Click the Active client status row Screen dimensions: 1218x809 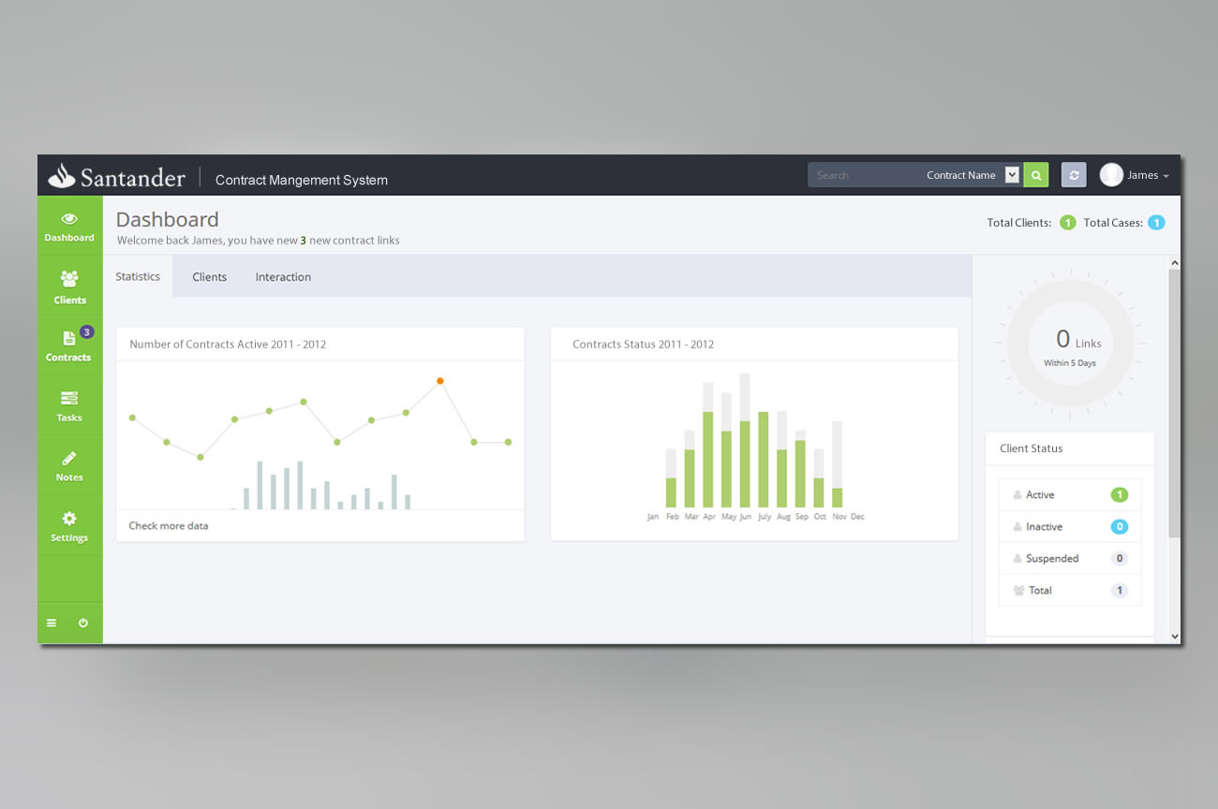1069,494
